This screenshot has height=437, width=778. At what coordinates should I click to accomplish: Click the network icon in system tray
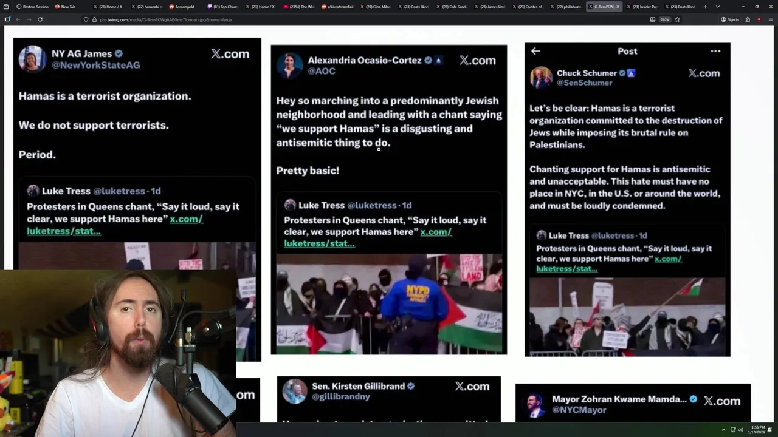(733, 430)
